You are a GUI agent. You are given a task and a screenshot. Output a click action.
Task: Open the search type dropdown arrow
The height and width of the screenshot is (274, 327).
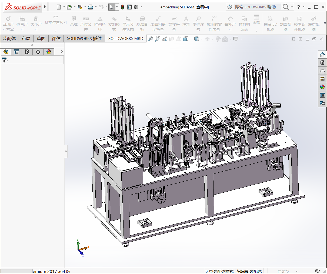[292, 7]
